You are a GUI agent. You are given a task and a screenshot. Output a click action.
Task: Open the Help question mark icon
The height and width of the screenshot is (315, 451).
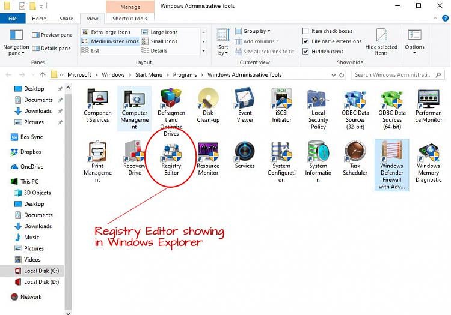(445, 19)
